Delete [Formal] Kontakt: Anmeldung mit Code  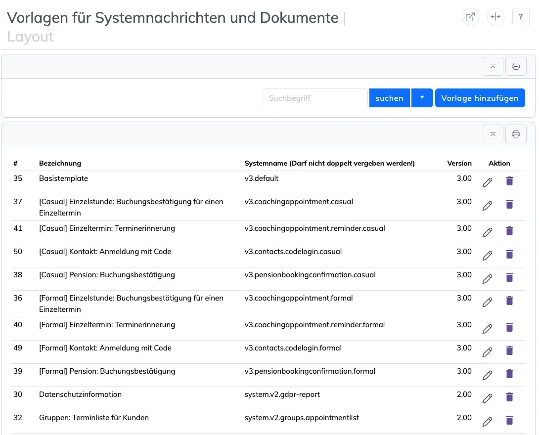pyautogui.click(x=509, y=350)
